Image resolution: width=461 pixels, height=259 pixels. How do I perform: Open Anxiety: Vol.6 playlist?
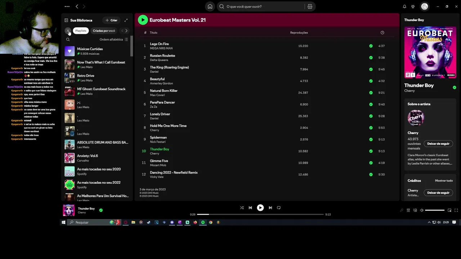[97, 158]
